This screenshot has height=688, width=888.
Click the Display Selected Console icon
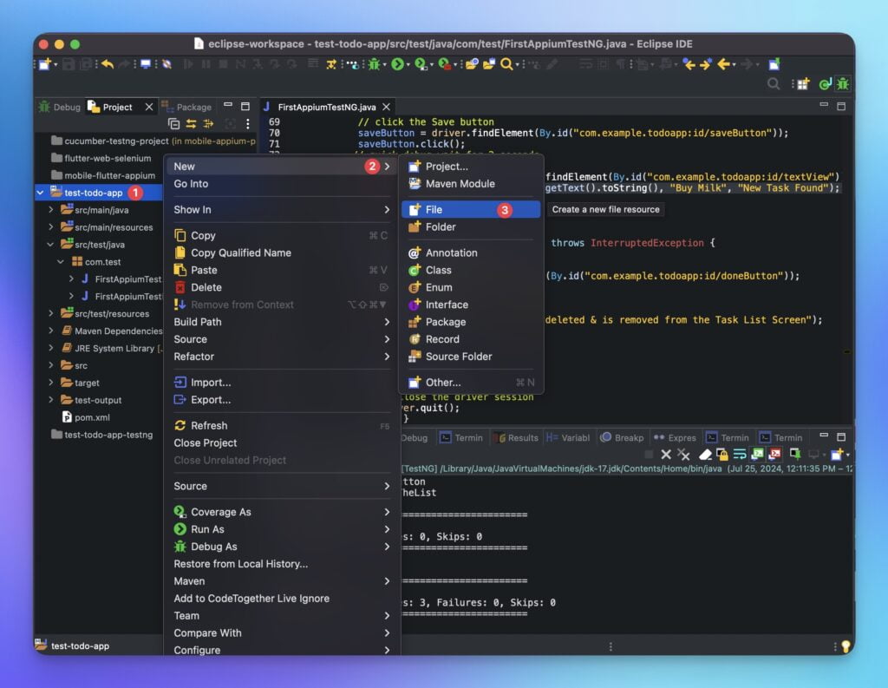813,454
